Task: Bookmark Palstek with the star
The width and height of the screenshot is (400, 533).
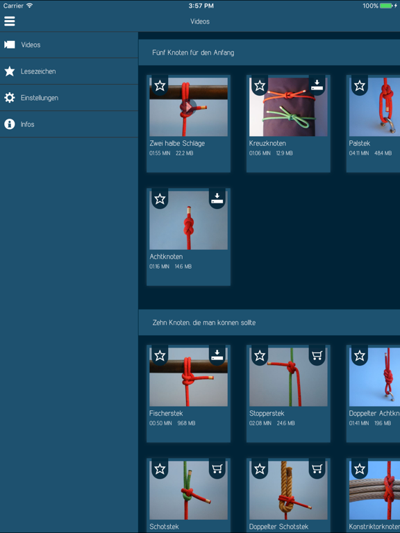Action: click(360, 85)
